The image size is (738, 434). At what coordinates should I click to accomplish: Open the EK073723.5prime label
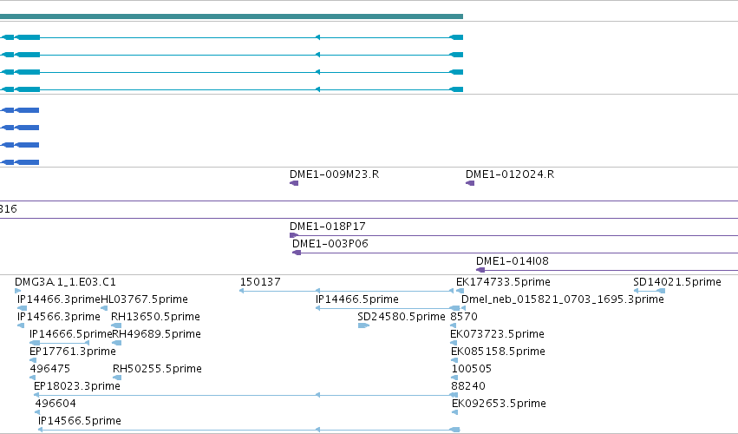497,334
